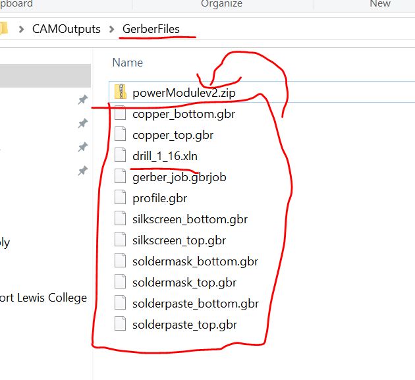This screenshot has width=415, height=380.
Task: Click the profile.gbr file icon
Action: [x=119, y=198]
